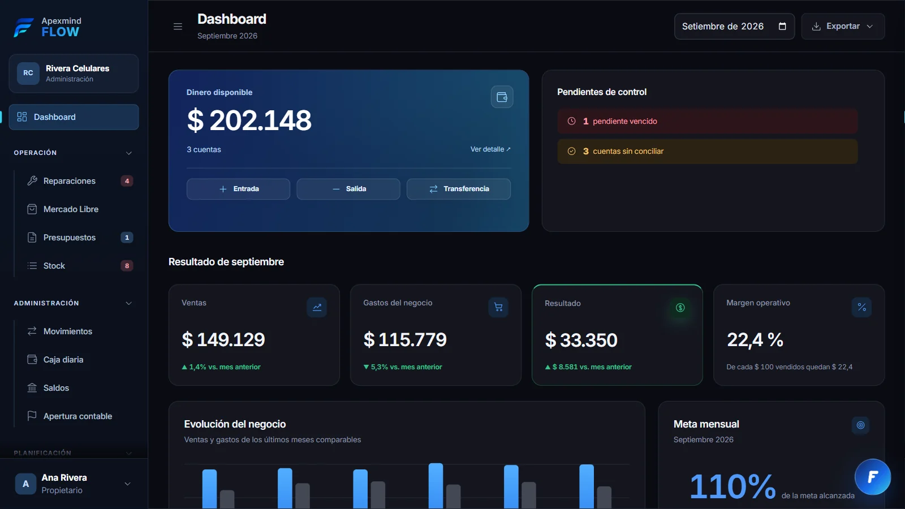Click the clock icon on pendiente vencido
The height and width of the screenshot is (509, 905).
pos(571,121)
